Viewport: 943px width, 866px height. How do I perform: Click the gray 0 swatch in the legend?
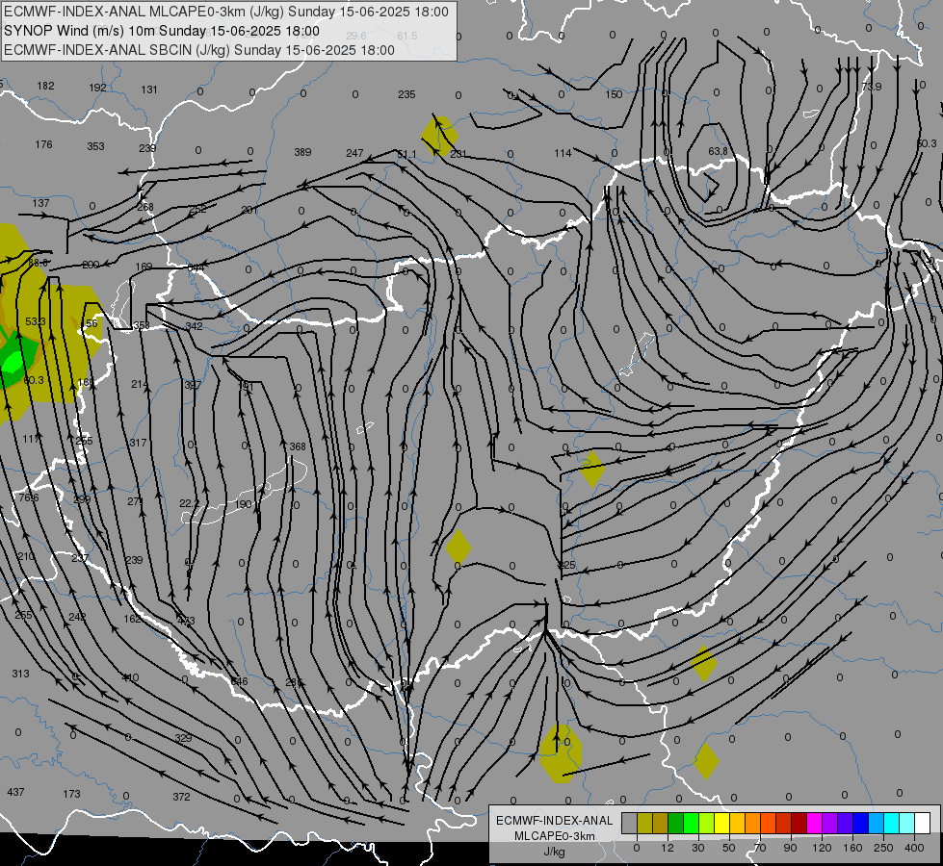point(629,823)
